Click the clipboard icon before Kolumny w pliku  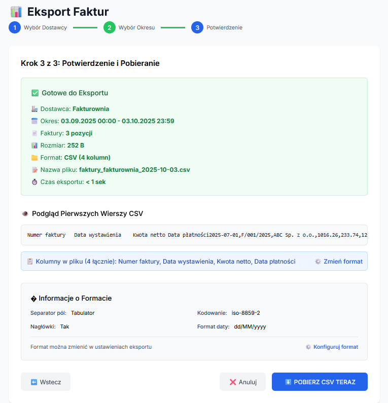[x=30, y=262]
